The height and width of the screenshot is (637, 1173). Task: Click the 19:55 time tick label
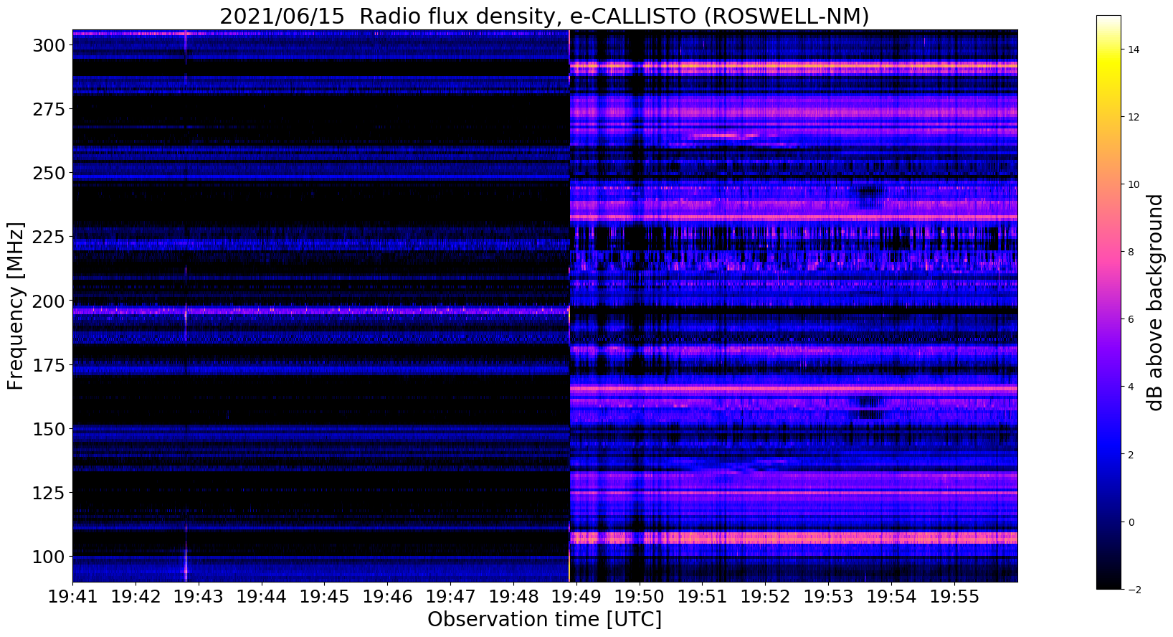956,597
